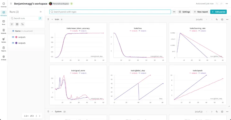The image size is (231, 120).
Task: Focus the Search panels with regex field
Action: 110,12
